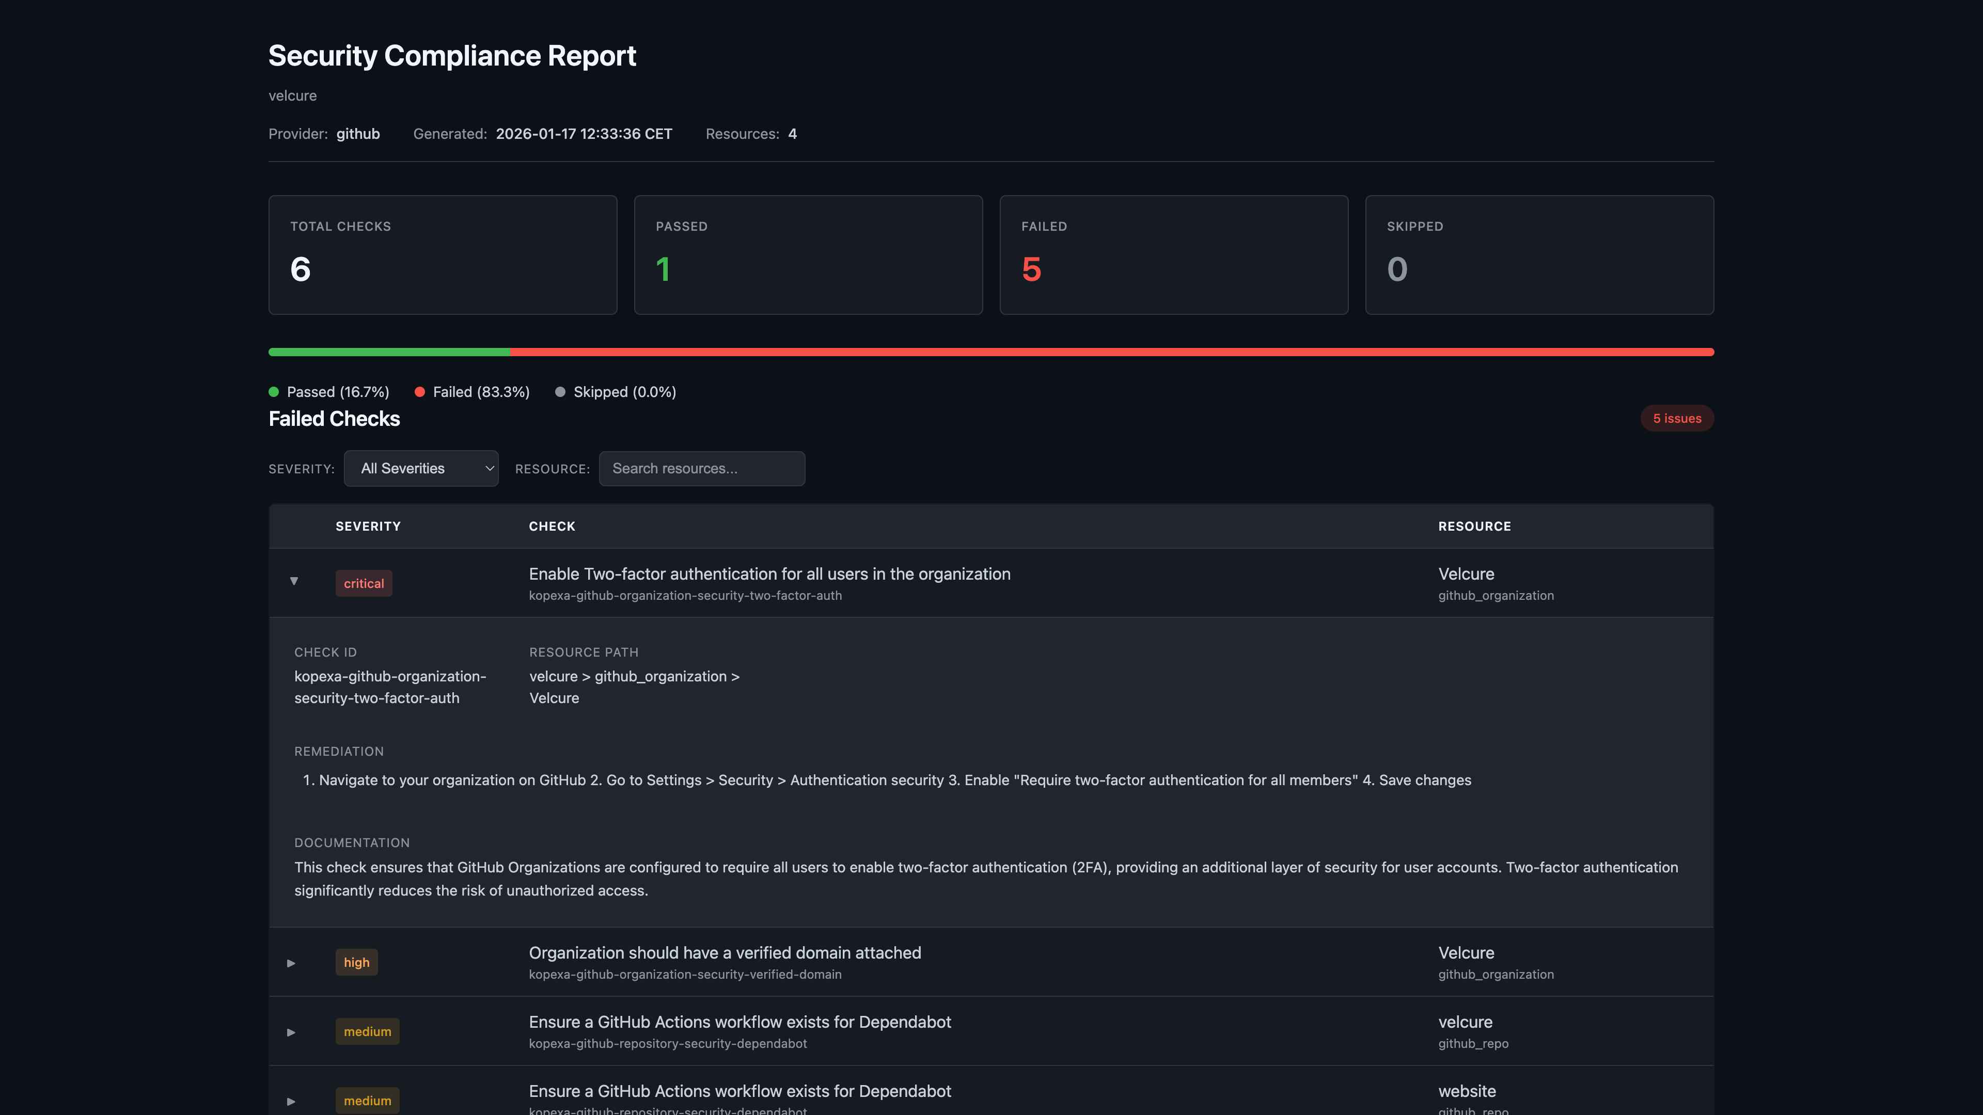Select the medium severity badge

(367, 1032)
